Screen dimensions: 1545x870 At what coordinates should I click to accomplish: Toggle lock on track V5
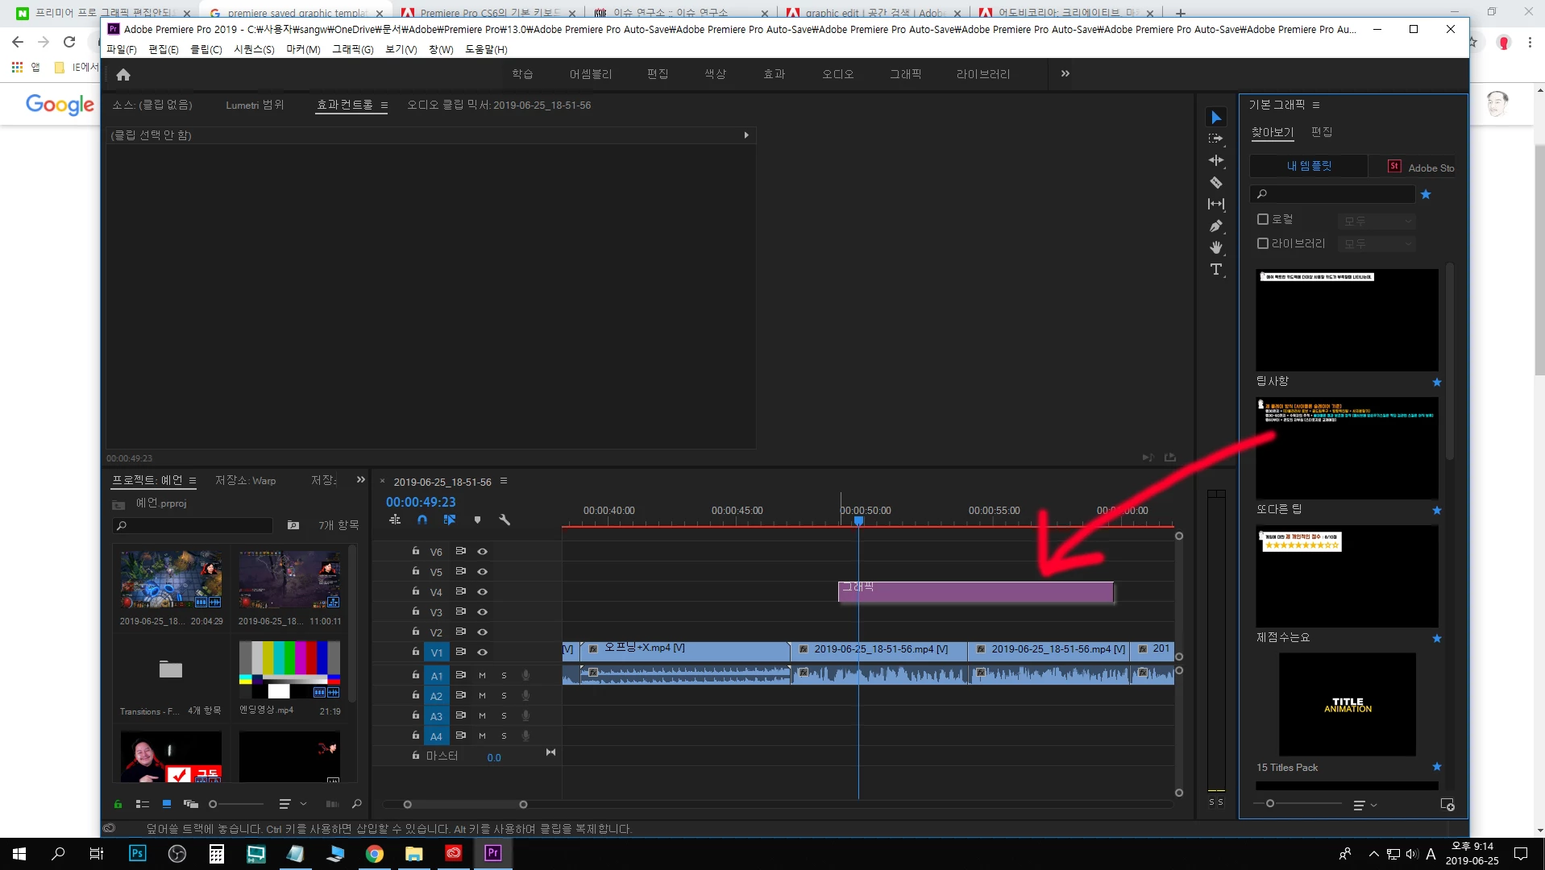(x=416, y=571)
